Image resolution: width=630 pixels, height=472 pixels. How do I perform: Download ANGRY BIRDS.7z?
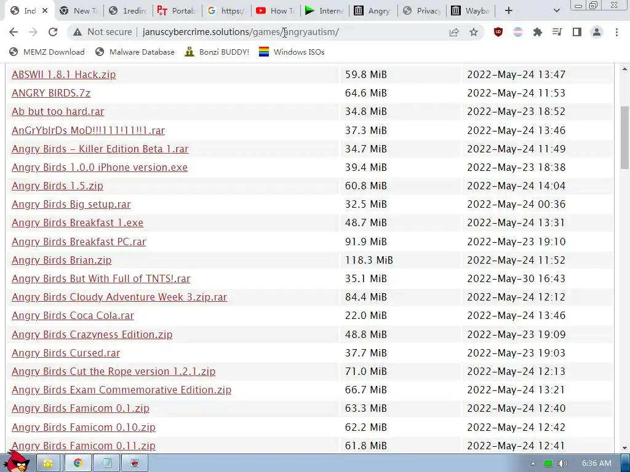point(51,93)
